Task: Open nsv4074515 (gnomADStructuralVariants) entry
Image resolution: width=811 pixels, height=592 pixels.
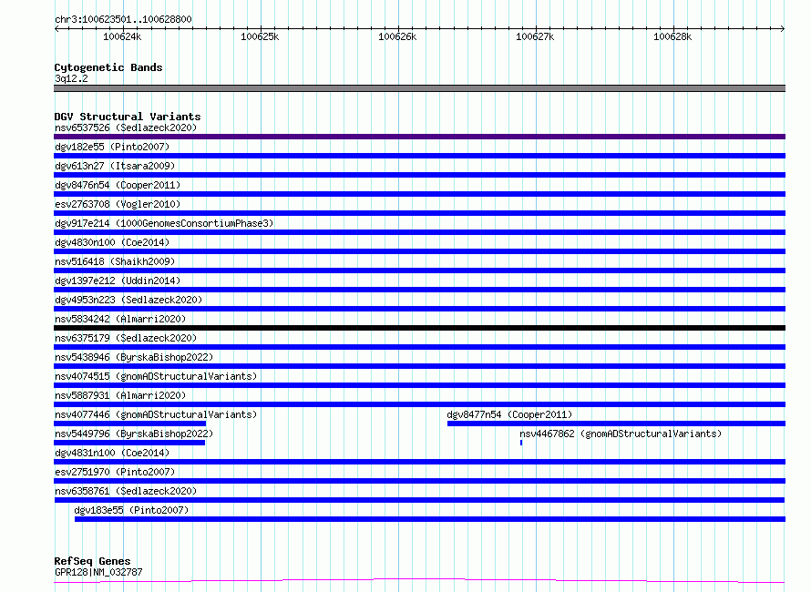Action: (156, 376)
